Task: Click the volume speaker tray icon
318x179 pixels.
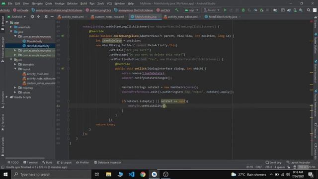Action: 288,175
